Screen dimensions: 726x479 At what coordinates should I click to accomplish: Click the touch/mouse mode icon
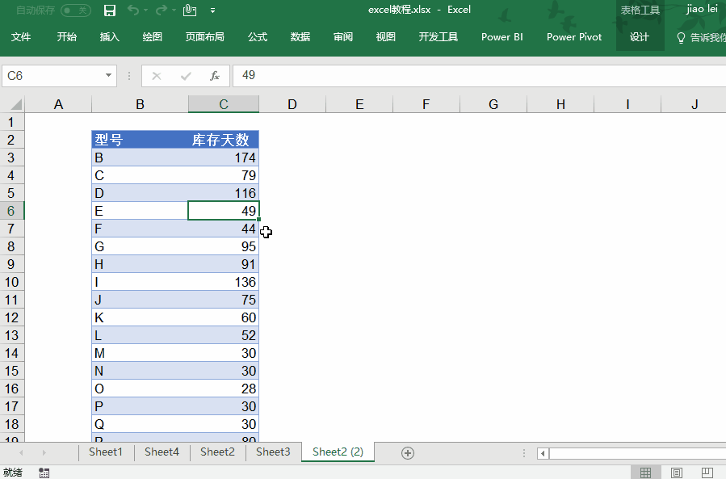[190, 11]
